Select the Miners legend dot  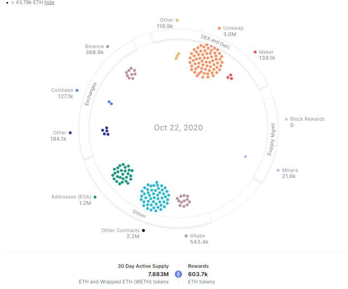[278, 170]
